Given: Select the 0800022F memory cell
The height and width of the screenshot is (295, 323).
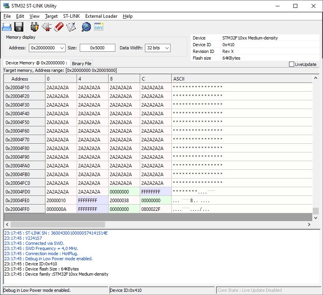Looking at the screenshot, I should coord(156,209).
